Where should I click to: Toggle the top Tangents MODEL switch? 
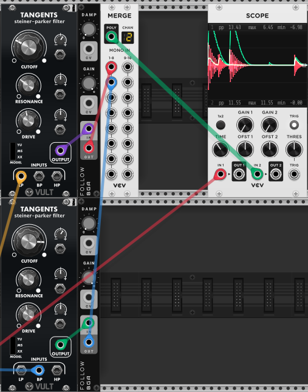pyautogui.click(x=13, y=151)
